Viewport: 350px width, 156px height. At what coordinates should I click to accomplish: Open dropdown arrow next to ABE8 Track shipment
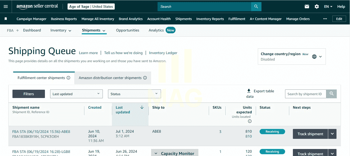click(x=332, y=134)
